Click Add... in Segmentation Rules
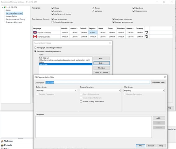This screenshot has width=176, height=149. 102,58
